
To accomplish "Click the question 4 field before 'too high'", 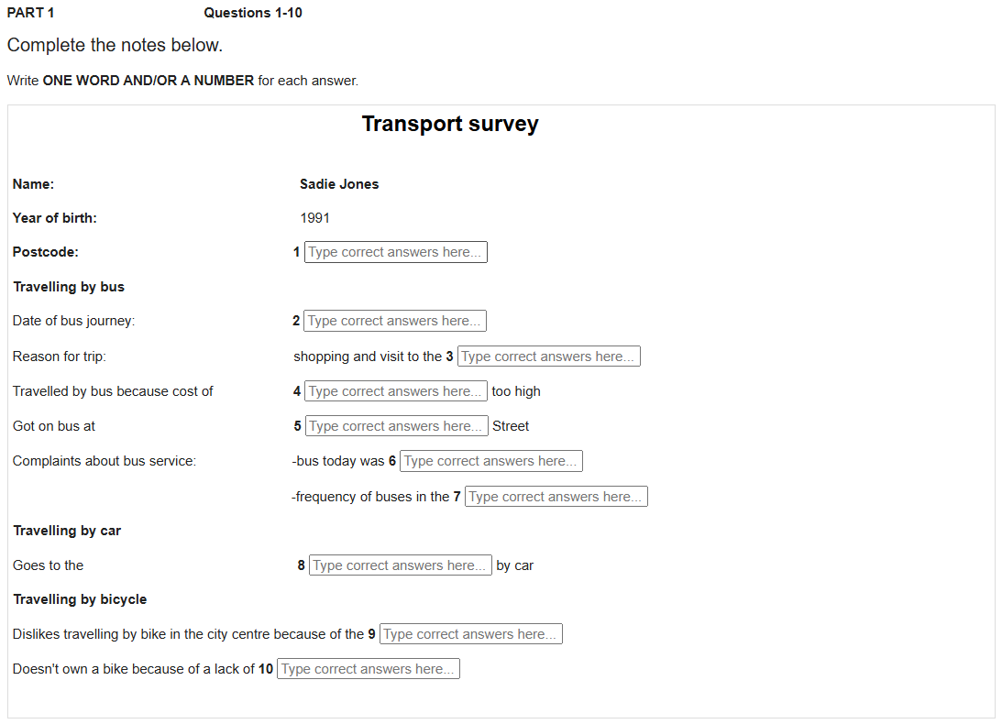I will [395, 391].
